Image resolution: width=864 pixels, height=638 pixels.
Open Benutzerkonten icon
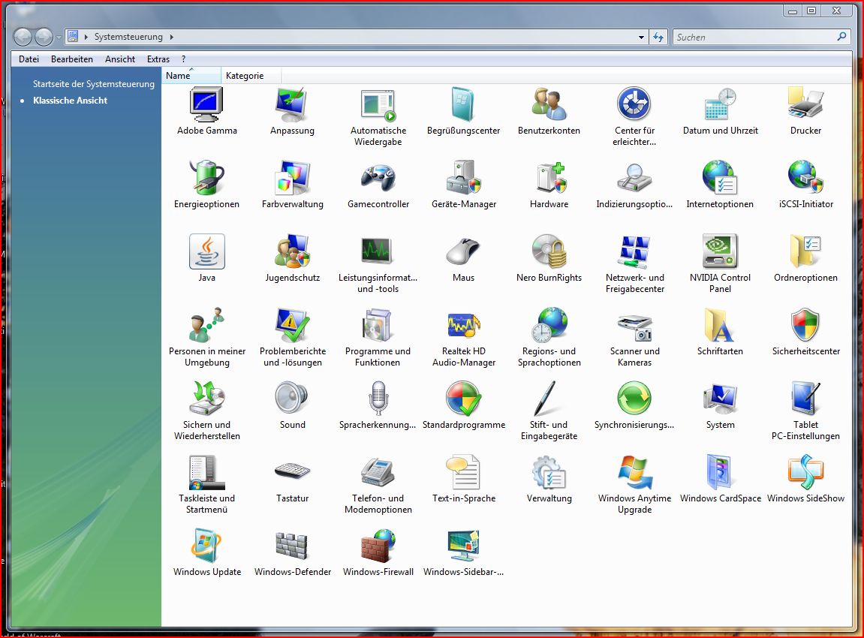pos(549,104)
